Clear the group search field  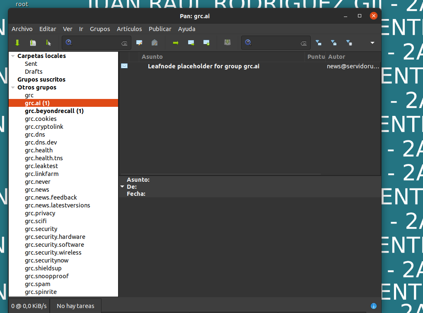point(124,43)
